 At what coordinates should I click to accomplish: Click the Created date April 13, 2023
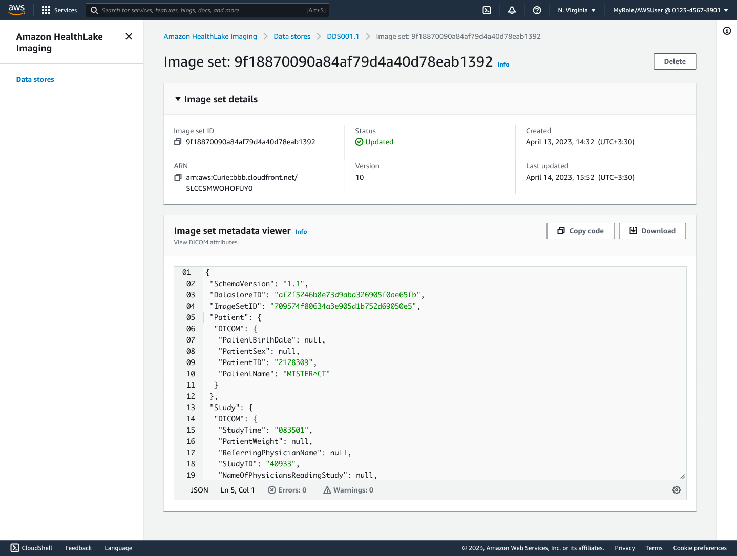(x=580, y=142)
